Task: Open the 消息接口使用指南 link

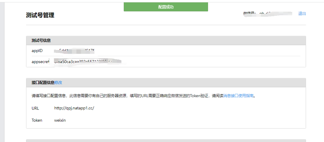Action: (x=238, y=96)
